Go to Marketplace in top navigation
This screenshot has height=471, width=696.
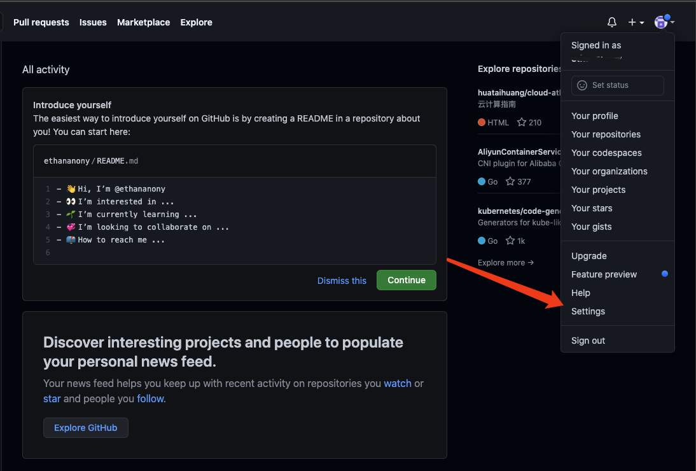tap(143, 22)
